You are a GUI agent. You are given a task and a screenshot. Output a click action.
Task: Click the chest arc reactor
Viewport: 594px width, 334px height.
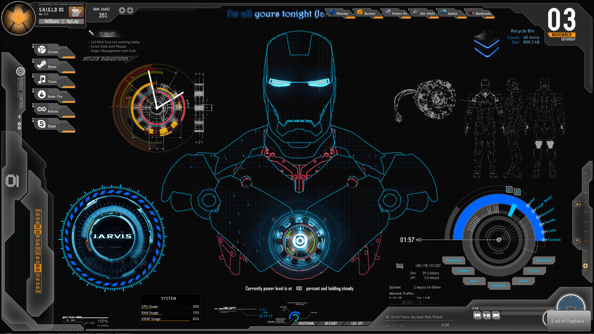point(299,241)
